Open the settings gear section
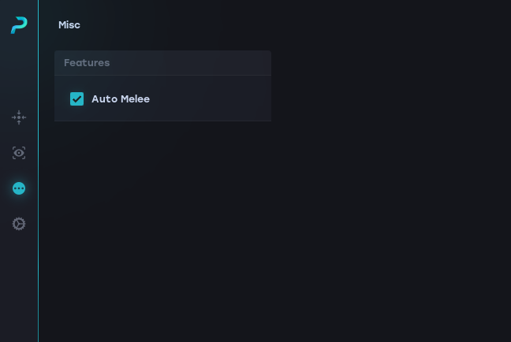This screenshot has height=342, width=511. pyautogui.click(x=19, y=224)
